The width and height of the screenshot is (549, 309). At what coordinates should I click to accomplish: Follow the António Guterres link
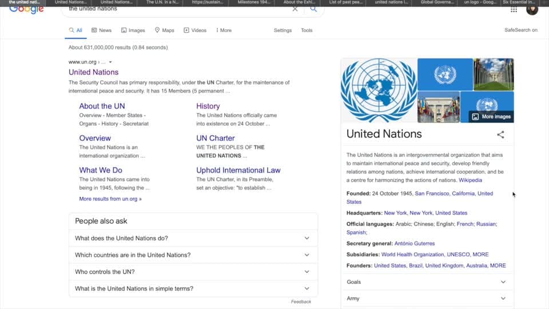414,244
